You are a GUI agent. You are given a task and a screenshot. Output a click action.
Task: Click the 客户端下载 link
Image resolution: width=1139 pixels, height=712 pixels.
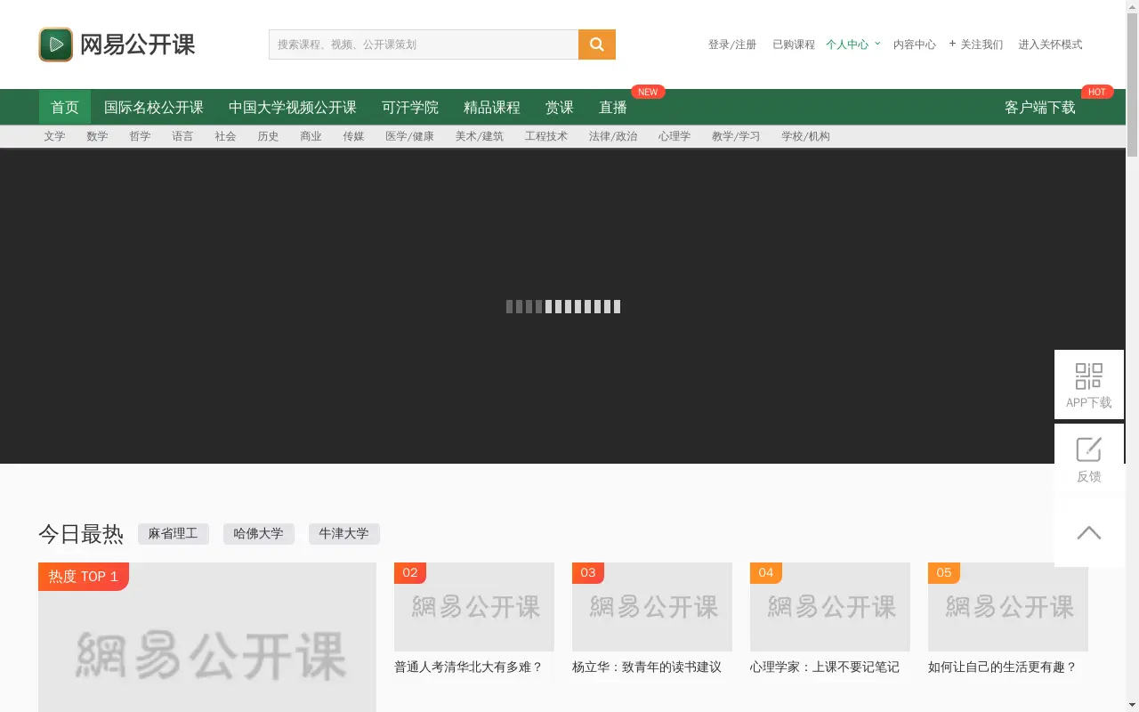(1040, 107)
